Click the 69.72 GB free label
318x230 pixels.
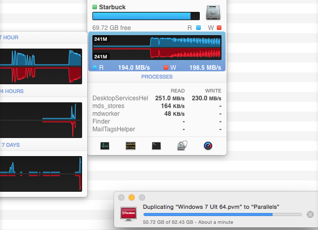pos(112,28)
